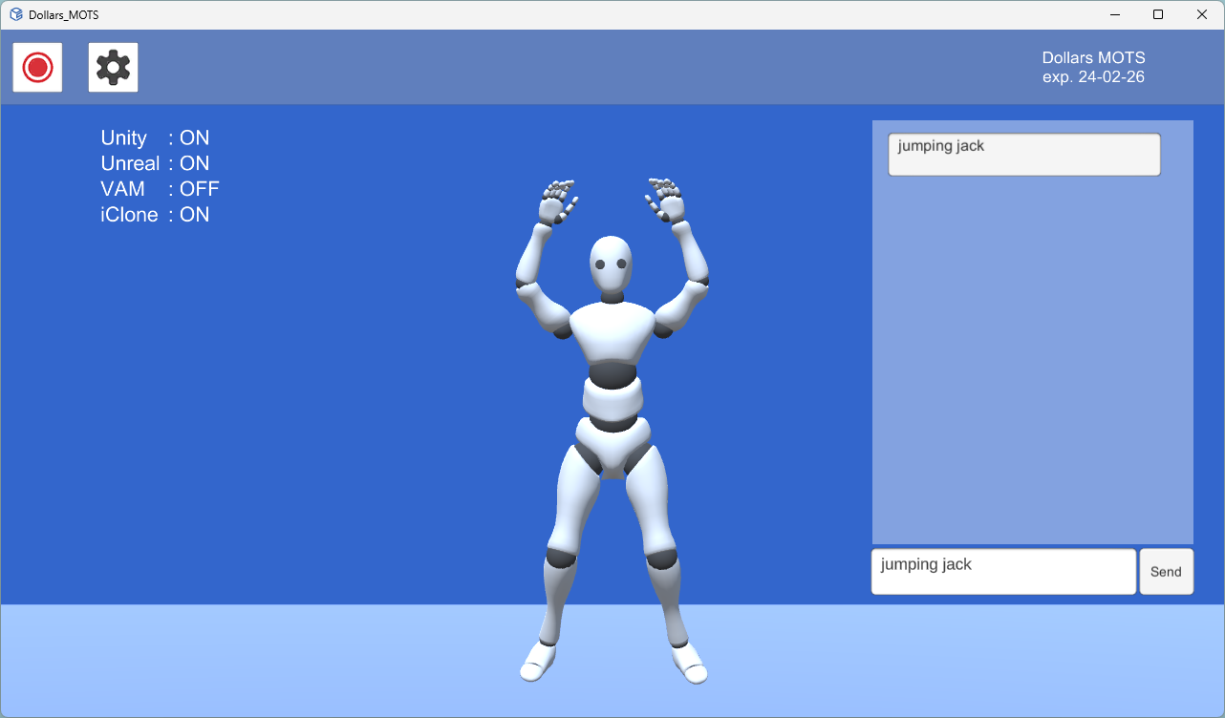Maximize the Dollars_MOTS window
Viewport: 1225px width, 718px height.
coord(1158,14)
